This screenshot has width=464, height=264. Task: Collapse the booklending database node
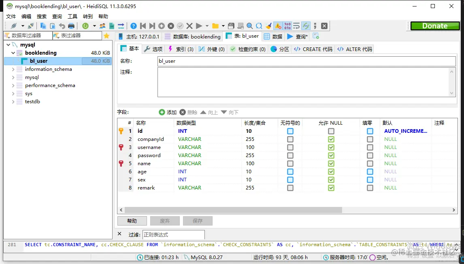13,53
